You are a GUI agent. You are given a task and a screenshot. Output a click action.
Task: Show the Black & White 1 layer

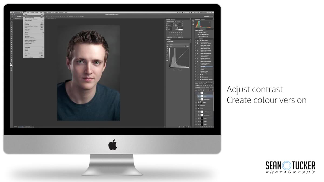[196, 99]
